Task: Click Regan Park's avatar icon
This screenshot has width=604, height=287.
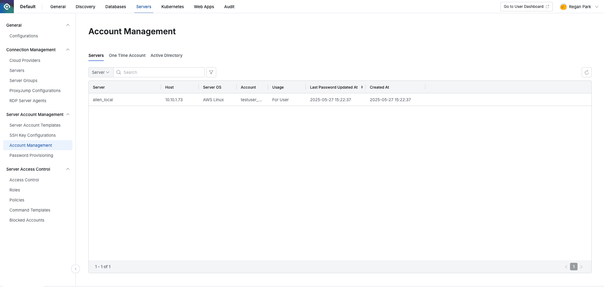Action: tap(563, 6)
